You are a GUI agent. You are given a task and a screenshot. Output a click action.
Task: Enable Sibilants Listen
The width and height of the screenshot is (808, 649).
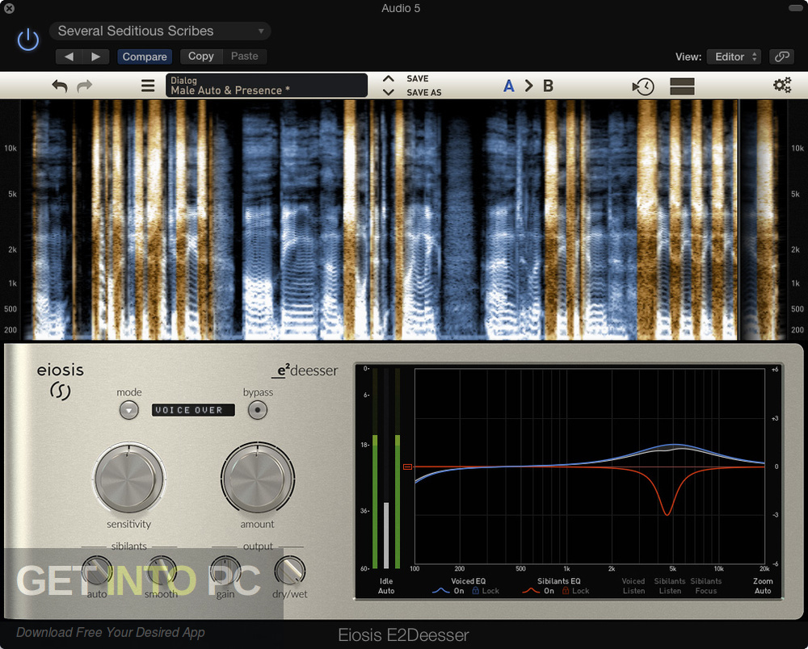[x=670, y=586]
